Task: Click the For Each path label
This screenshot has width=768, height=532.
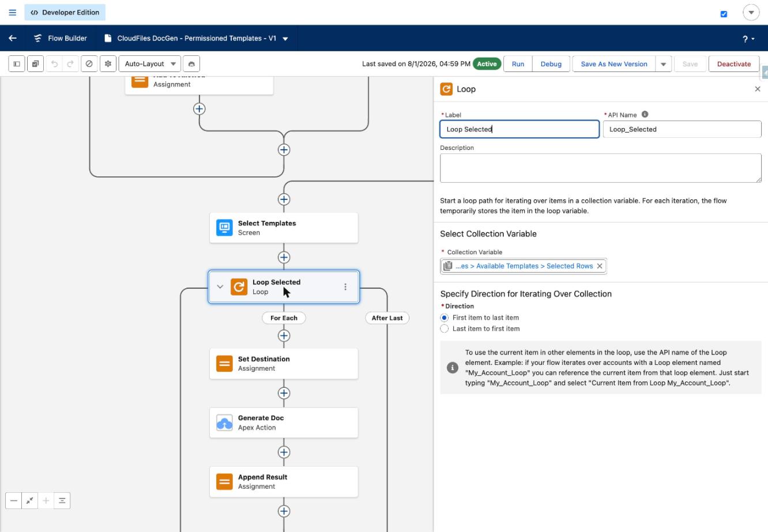Action: [x=284, y=318]
